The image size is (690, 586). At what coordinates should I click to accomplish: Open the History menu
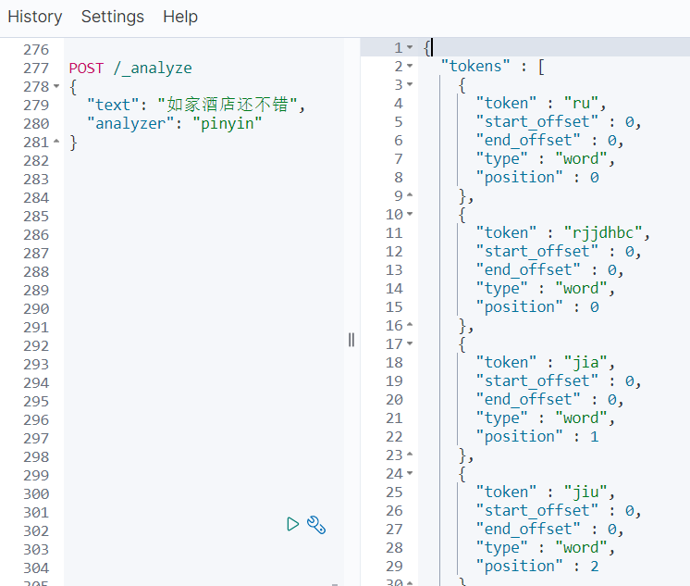click(x=35, y=17)
